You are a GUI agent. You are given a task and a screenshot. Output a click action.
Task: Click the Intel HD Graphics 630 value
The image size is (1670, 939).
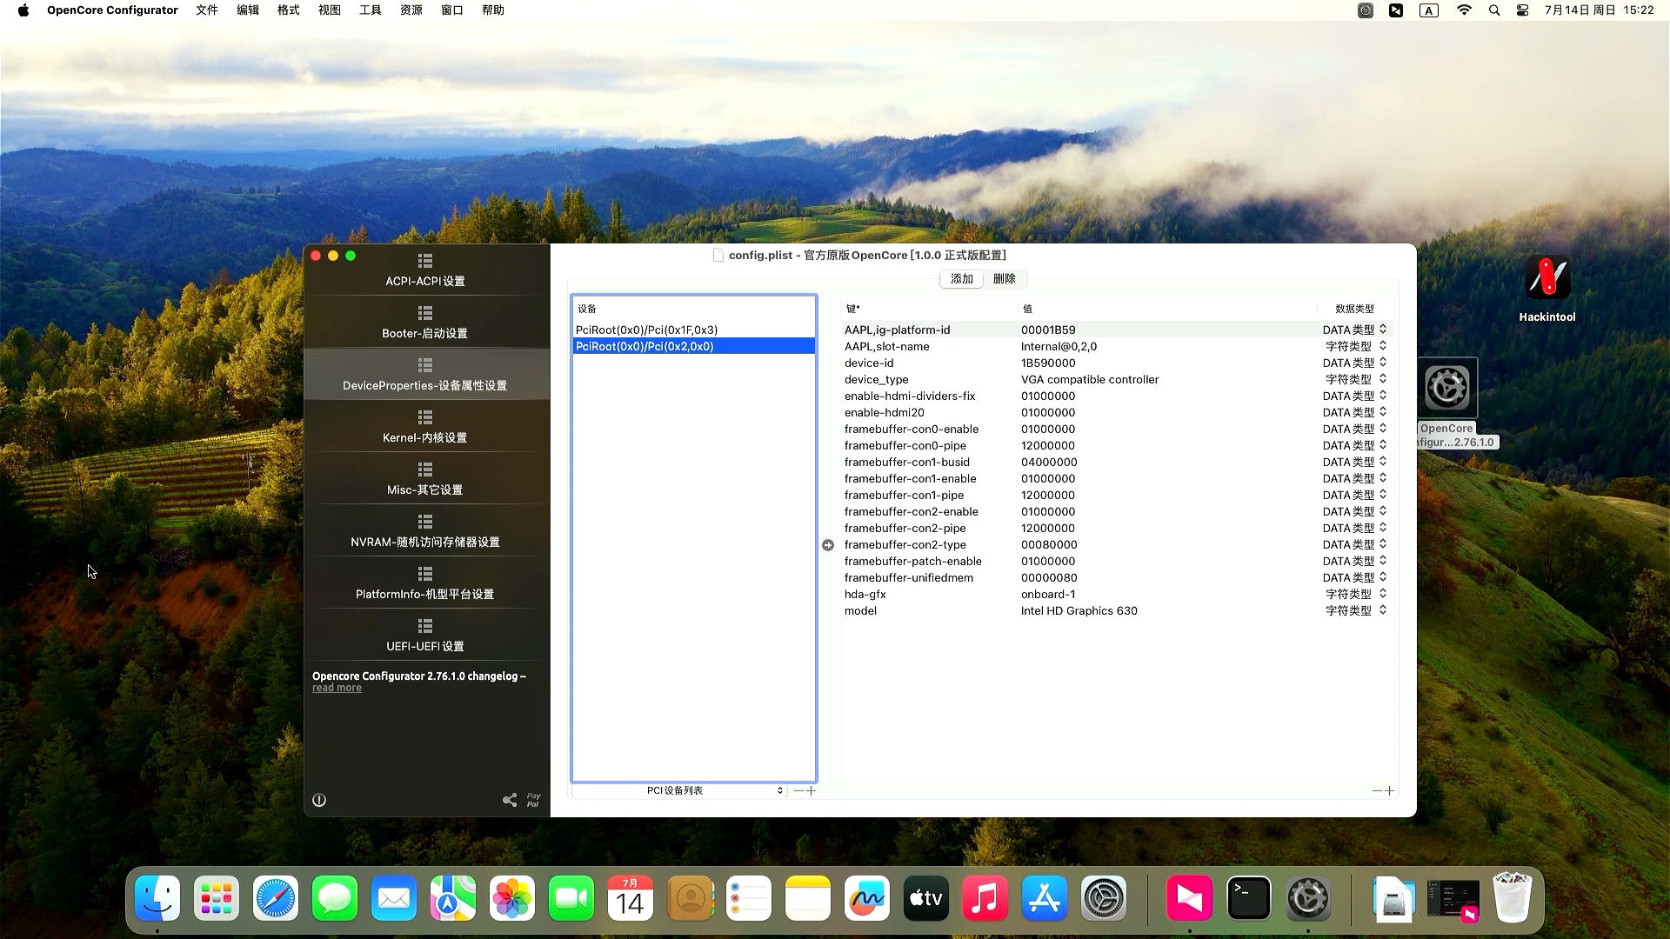coord(1079,611)
